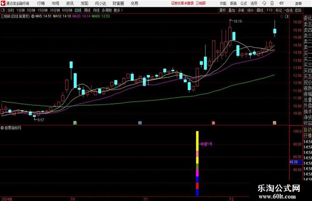Click the mobile phone icon

click(272, 3)
